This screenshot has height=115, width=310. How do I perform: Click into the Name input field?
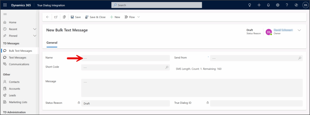(125, 58)
